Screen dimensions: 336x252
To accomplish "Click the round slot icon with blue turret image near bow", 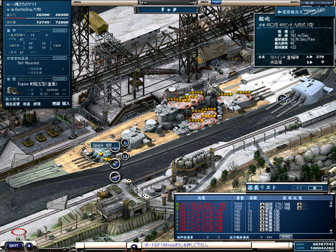I will (115, 164).
